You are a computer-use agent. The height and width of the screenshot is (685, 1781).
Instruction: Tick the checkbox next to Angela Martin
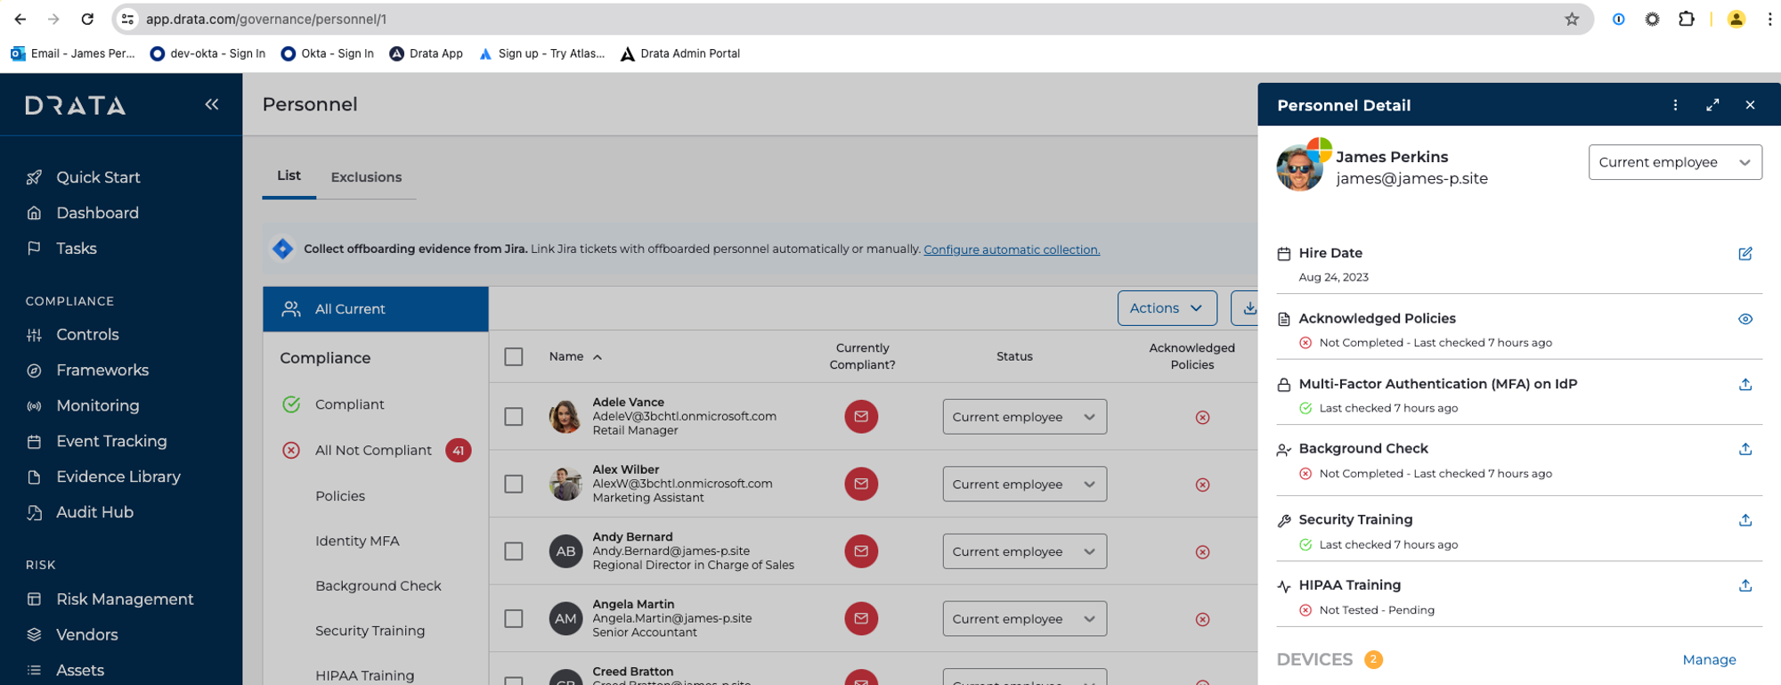[x=514, y=618]
